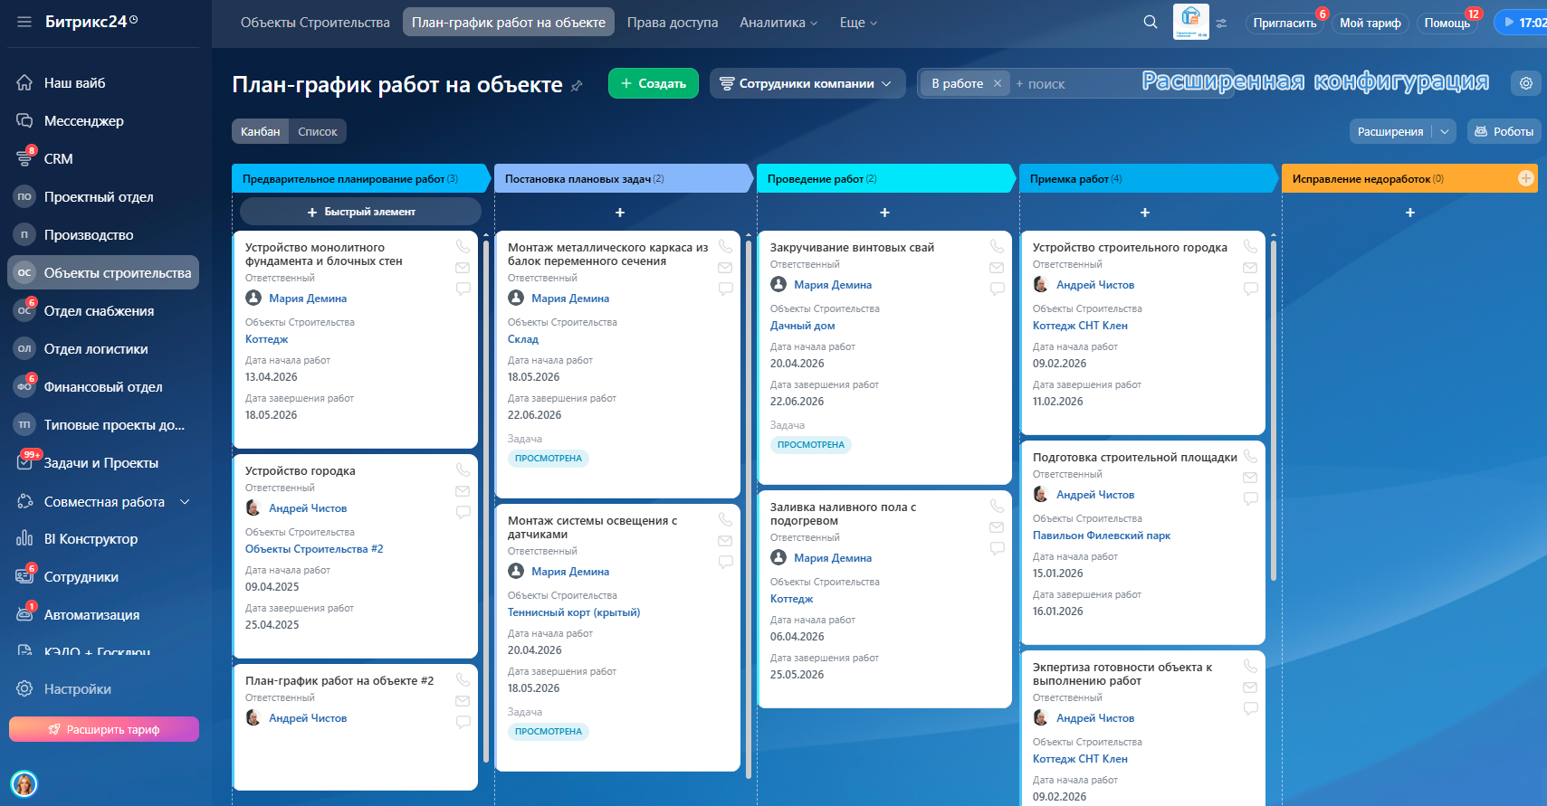Click chat icon on Закручивание винтовых свай card
Viewport: 1547px width, 806px height.
tap(998, 289)
